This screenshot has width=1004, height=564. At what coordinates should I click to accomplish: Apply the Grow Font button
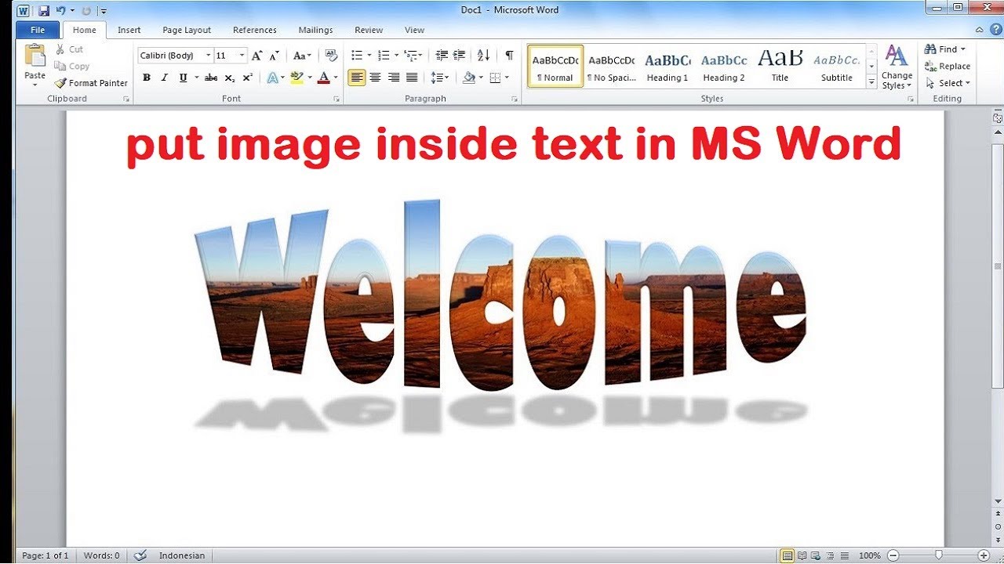point(256,56)
